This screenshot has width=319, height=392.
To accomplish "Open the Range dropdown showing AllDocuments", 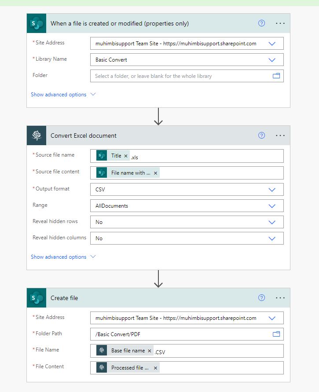I will pos(271,205).
